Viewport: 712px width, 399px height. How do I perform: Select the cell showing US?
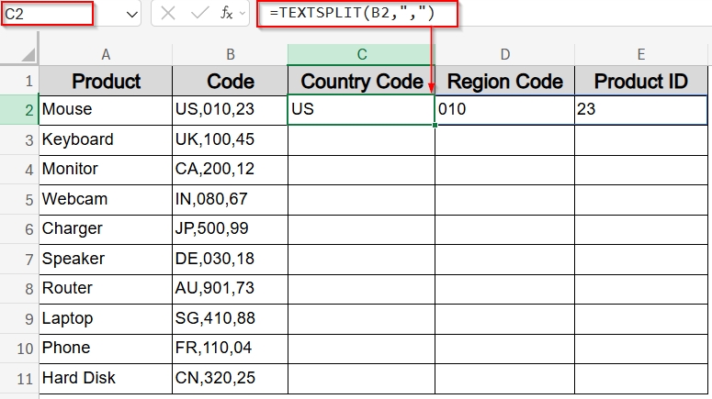point(361,110)
